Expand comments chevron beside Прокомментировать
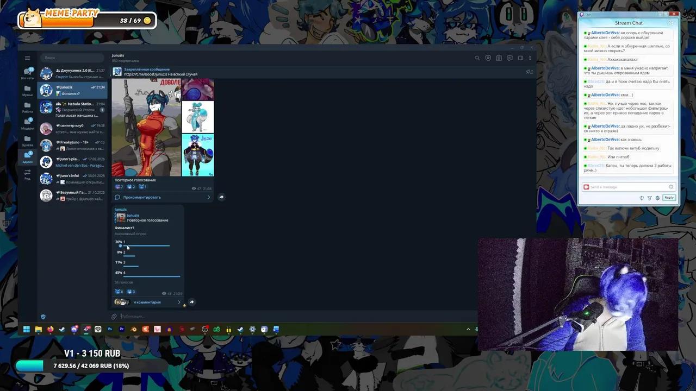This screenshot has height=391, width=696. 209,197
